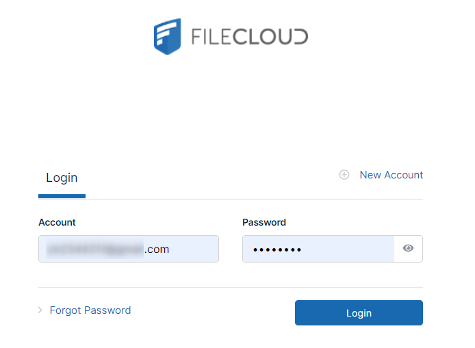Viewport: 475px width, 348px height.
Task: Expand the Forgot Password chevron arrow
Action: tap(41, 310)
